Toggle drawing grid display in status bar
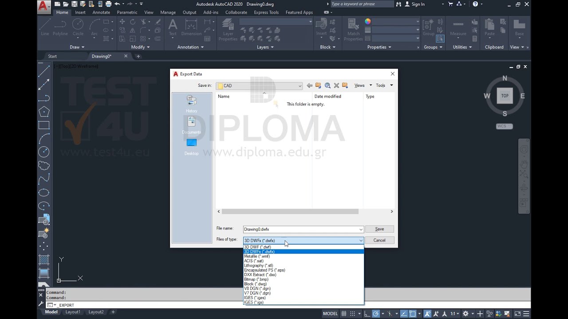The height and width of the screenshot is (319, 568). tap(343, 314)
